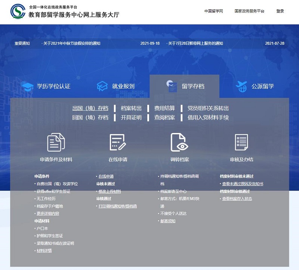The width and height of the screenshot is (299, 270).
Task: Click the graduation cap icon for 学历学位认证
Action: [x=28, y=87]
